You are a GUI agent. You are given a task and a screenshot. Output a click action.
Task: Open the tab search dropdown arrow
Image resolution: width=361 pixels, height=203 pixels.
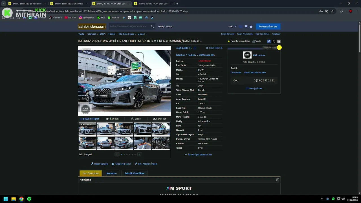pyautogui.click(x=3, y=4)
